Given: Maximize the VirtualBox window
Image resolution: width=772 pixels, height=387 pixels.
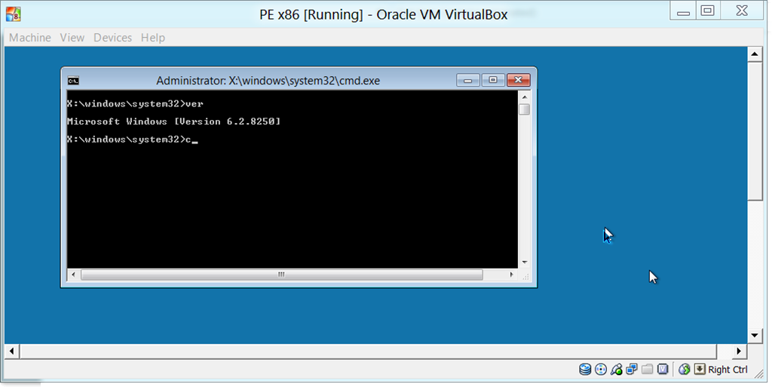Looking at the screenshot, I should (x=707, y=11).
